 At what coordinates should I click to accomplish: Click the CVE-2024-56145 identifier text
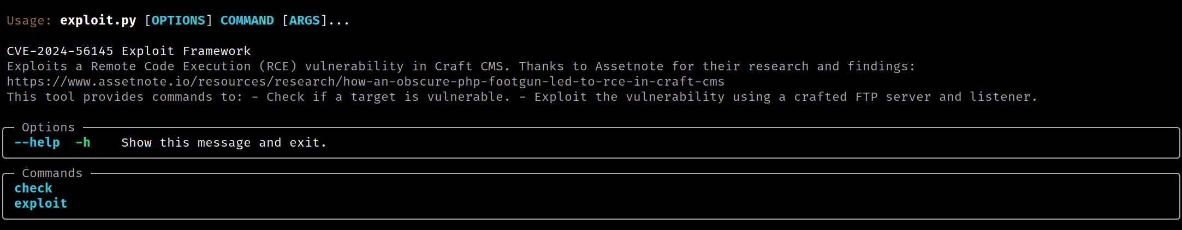pyautogui.click(x=60, y=51)
